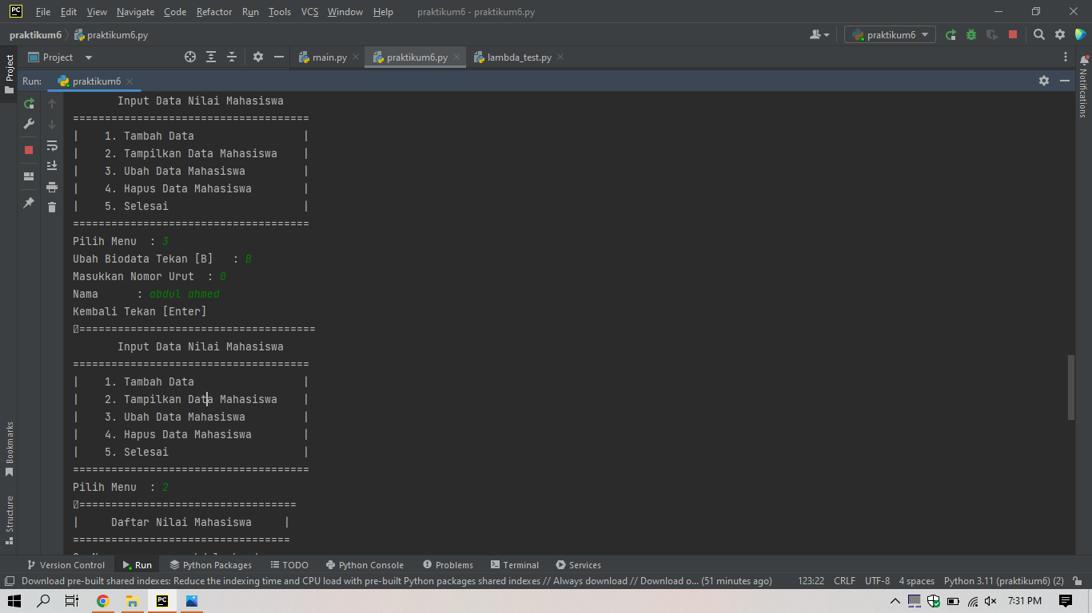Screen dimensions: 1092x613
Task: Open the Refactor menu
Action: click(x=213, y=12)
